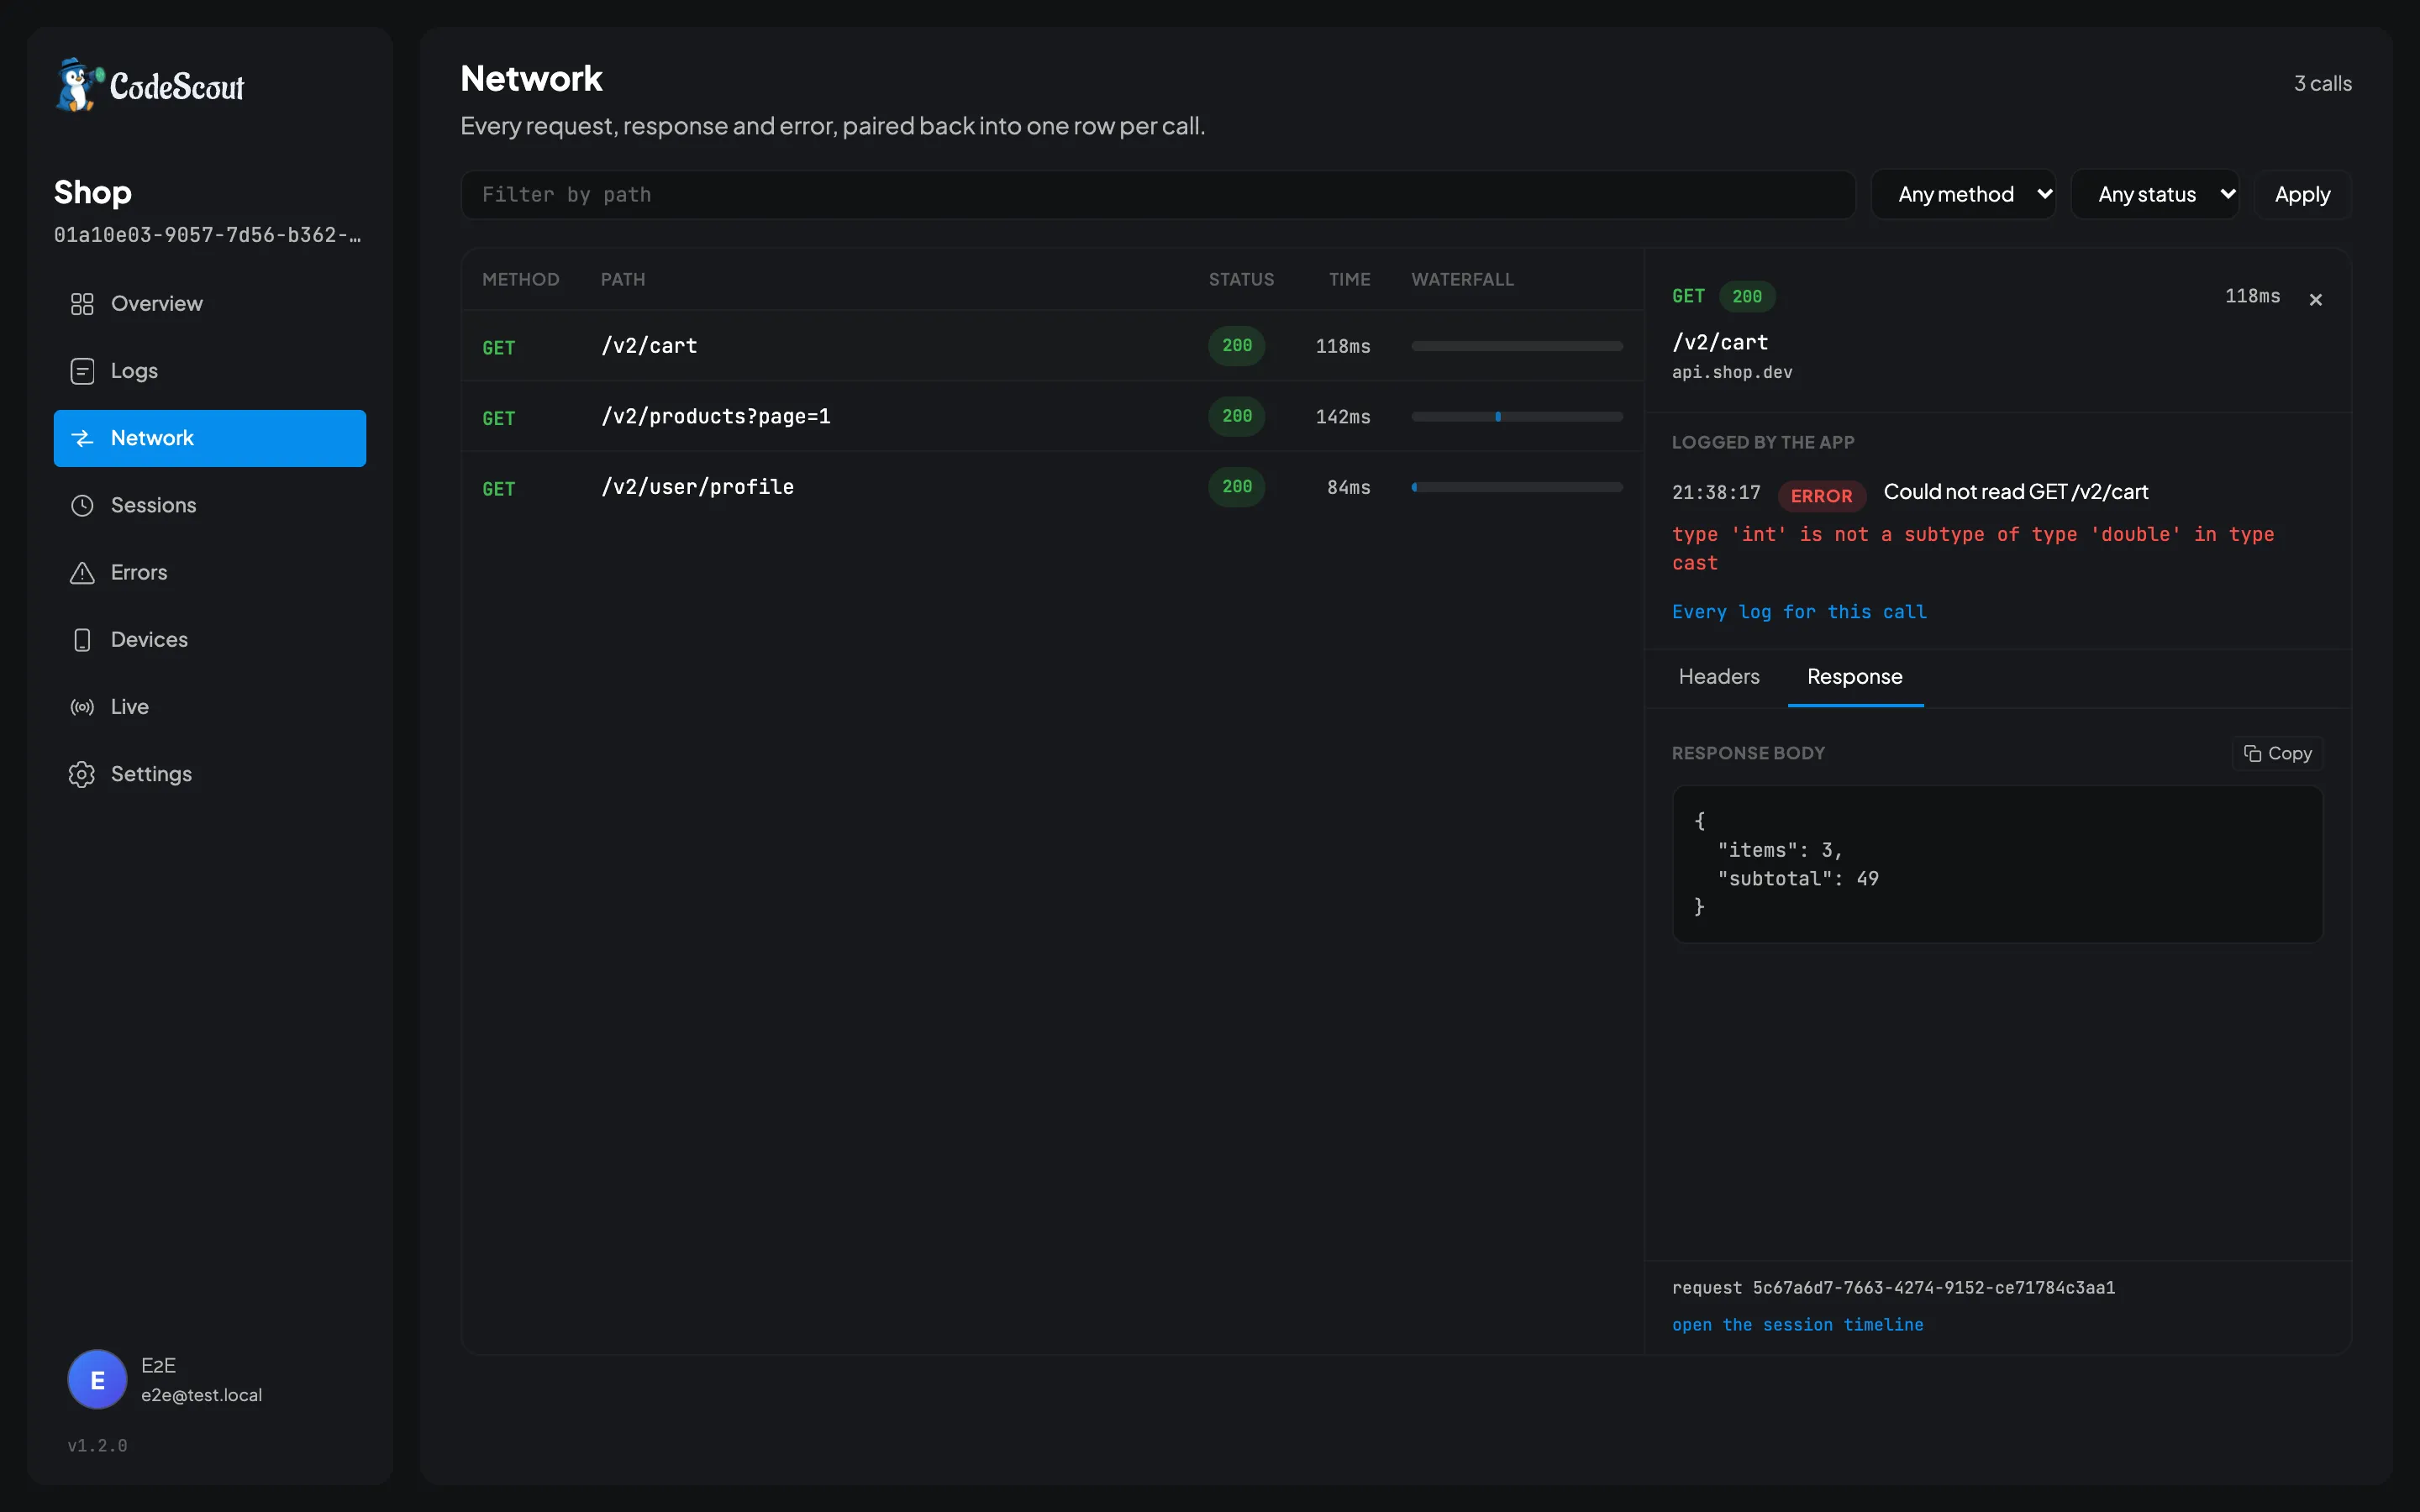
Task: Open Errors page from sidebar
Action: point(210,572)
